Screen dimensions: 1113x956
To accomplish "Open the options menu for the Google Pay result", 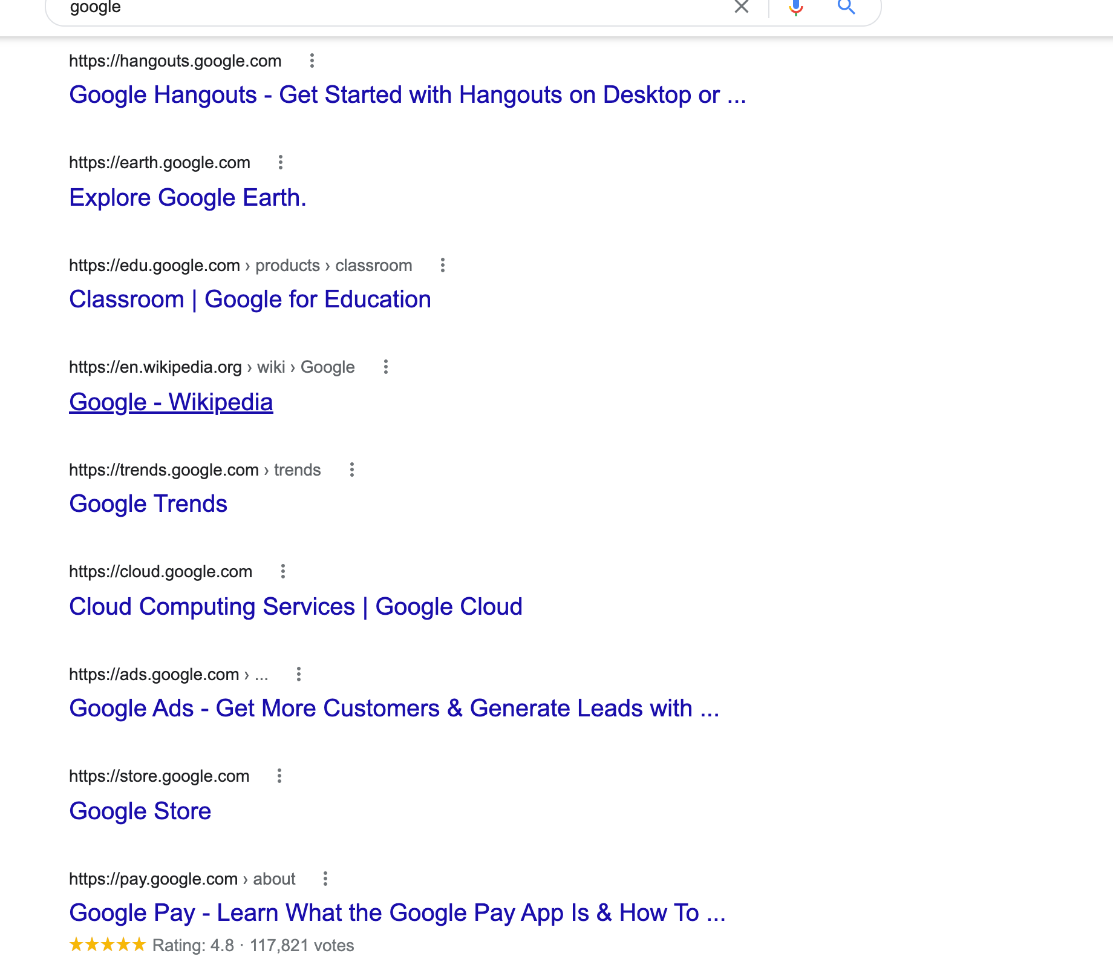I will tap(327, 879).
